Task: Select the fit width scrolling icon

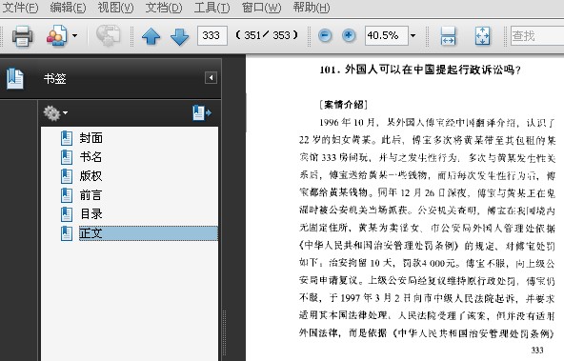Action: tap(448, 35)
